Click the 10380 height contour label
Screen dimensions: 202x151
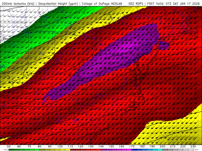point(34,119)
